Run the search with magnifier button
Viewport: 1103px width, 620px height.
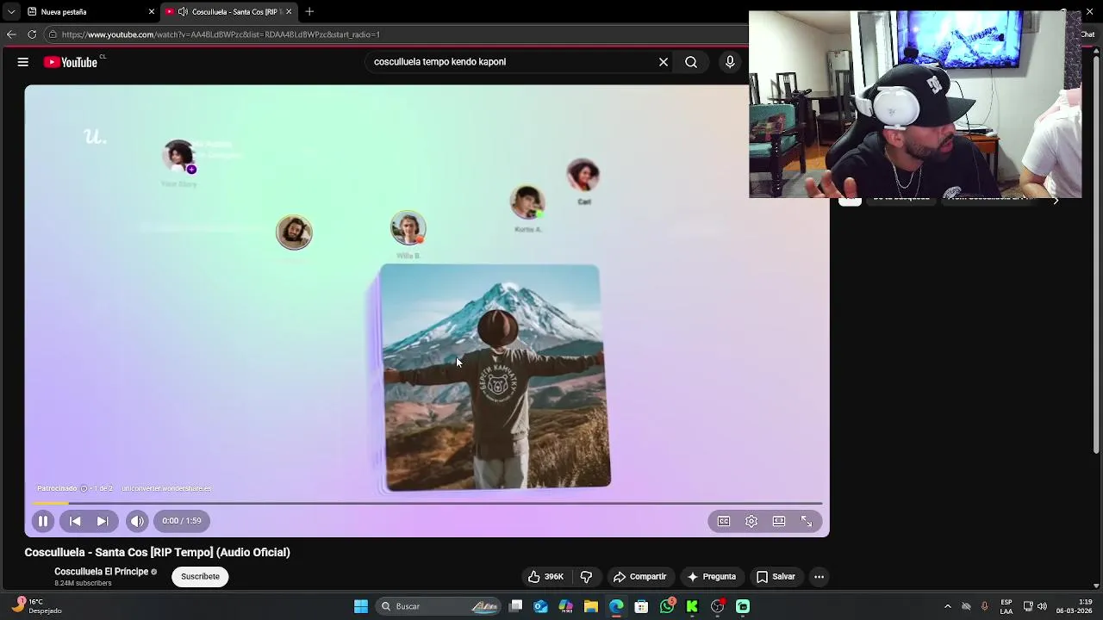tap(691, 62)
